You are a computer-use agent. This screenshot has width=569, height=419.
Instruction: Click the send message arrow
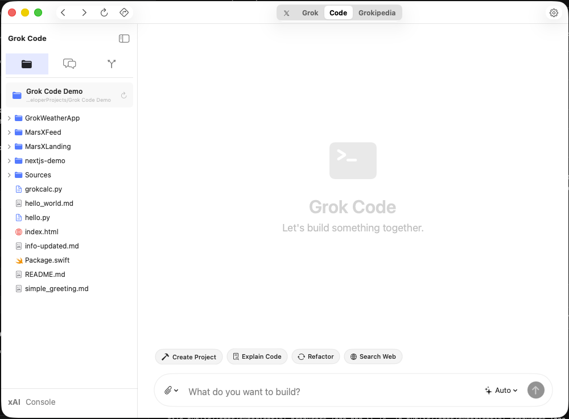[x=535, y=390]
